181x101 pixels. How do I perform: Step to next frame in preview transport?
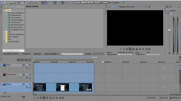[x=149, y=49]
